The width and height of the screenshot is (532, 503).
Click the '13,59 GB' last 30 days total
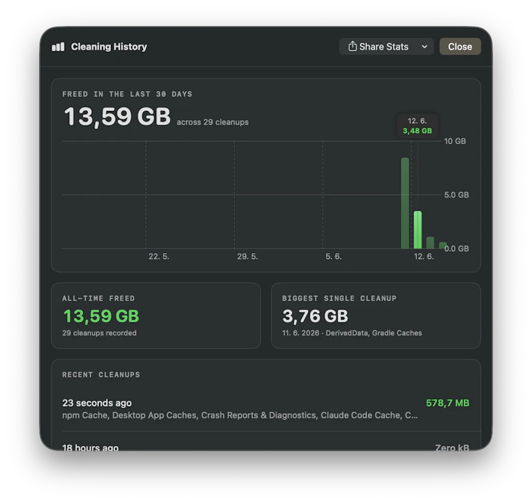click(117, 116)
